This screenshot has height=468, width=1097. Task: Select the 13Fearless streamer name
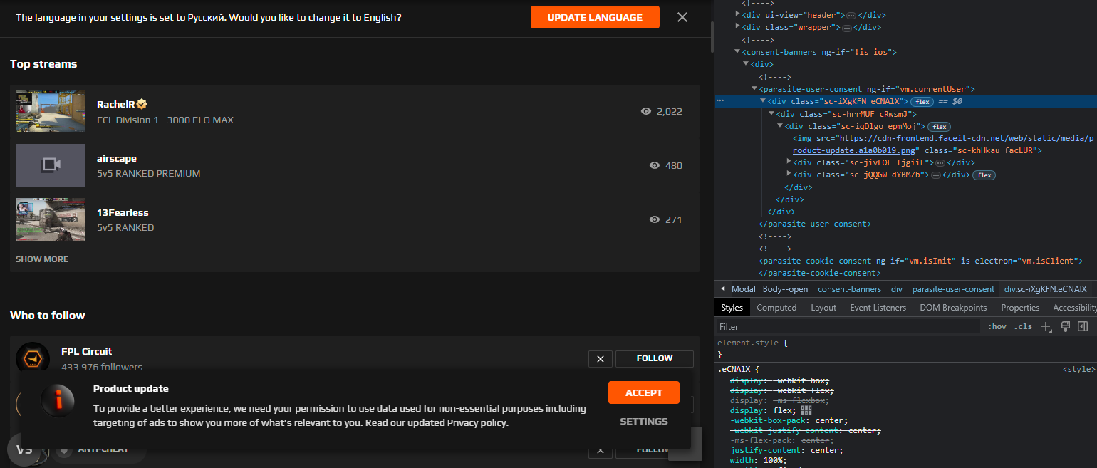pyautogui.click(x=123, y=212)
